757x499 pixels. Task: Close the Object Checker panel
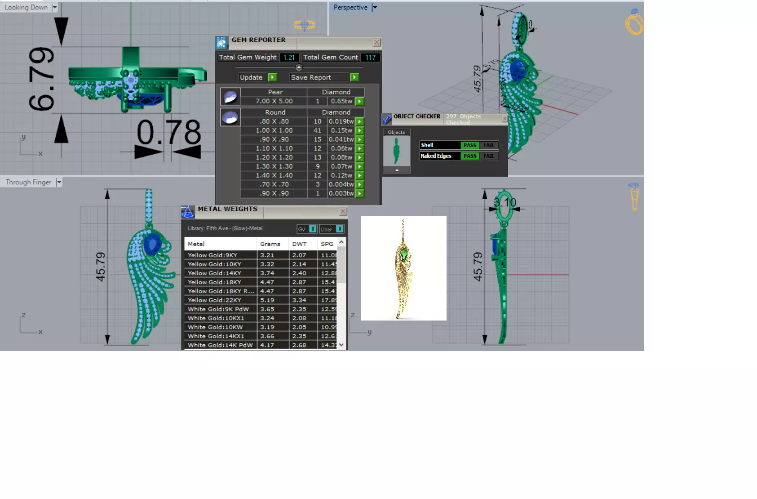505,119
